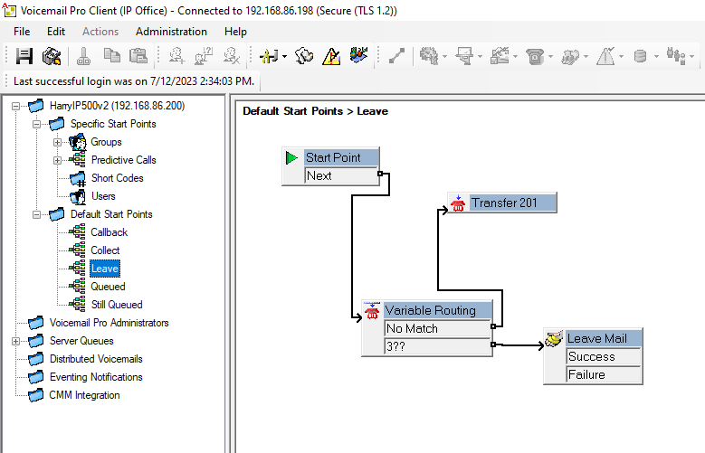This screenshot has height=453, width=705.
Task: Open the Administration menu
Action: pyautogui.click(x=171, y=32)
